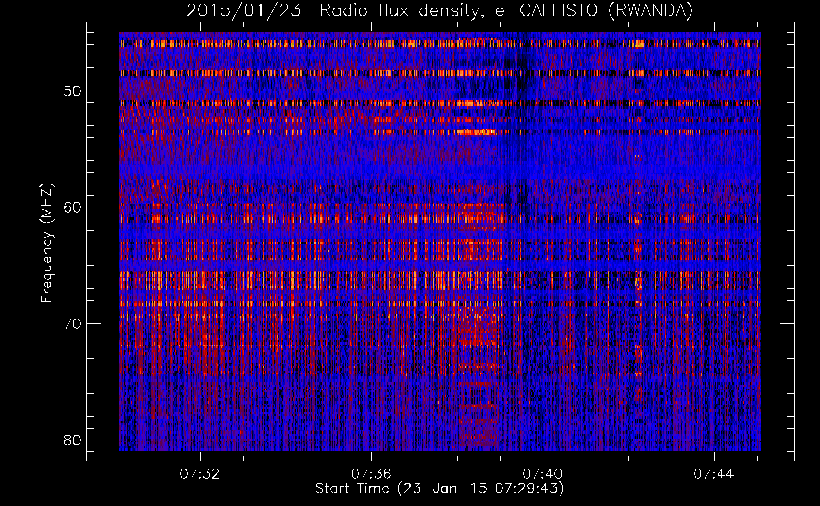The image size is (820, 506).
Task: Click the x-axis label "Start Time (23-Jan-15 07:29:43)"
Action: (439, 489)
